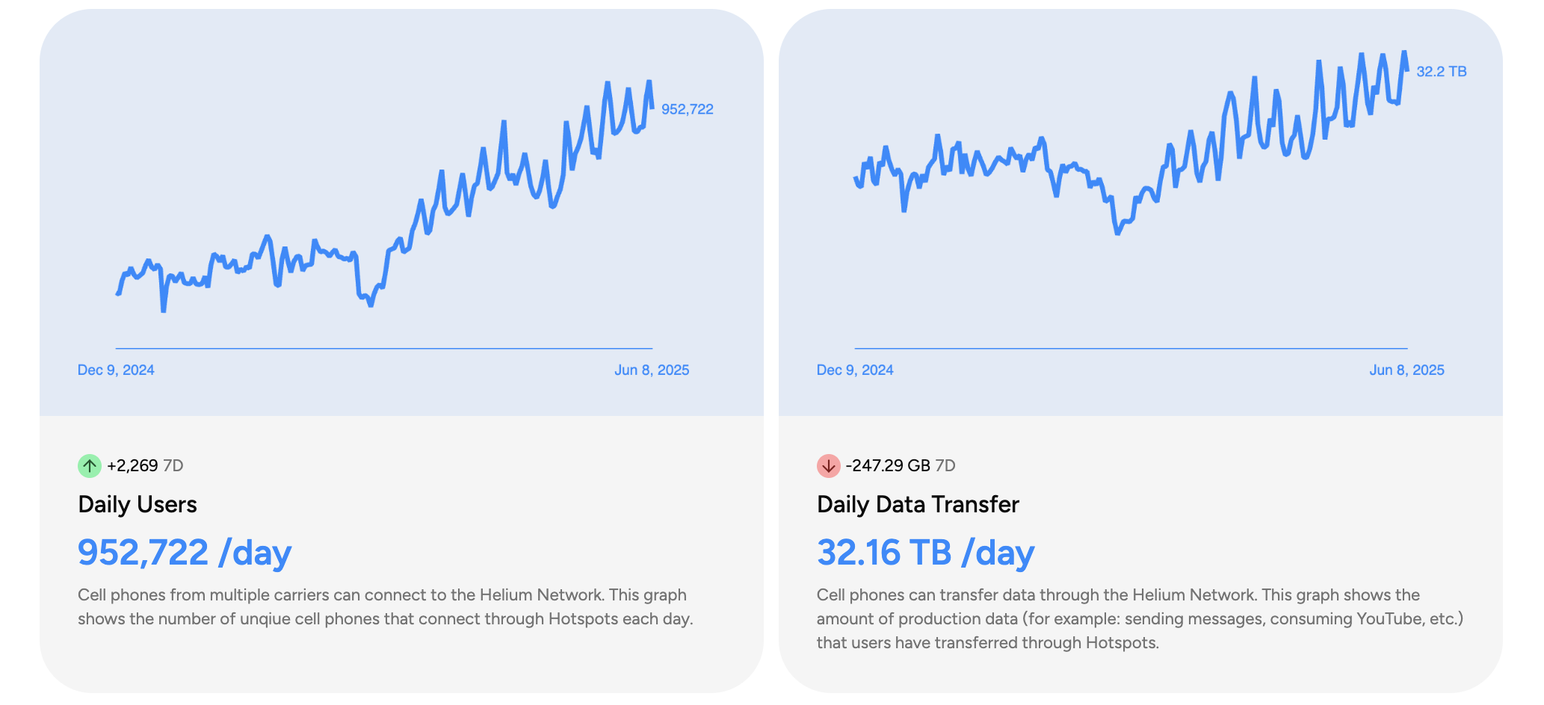This screenshot has width=1544, height=705.
Task: Select the 7D label beside -247.29 GB
Action: click(x=945, y=466)
